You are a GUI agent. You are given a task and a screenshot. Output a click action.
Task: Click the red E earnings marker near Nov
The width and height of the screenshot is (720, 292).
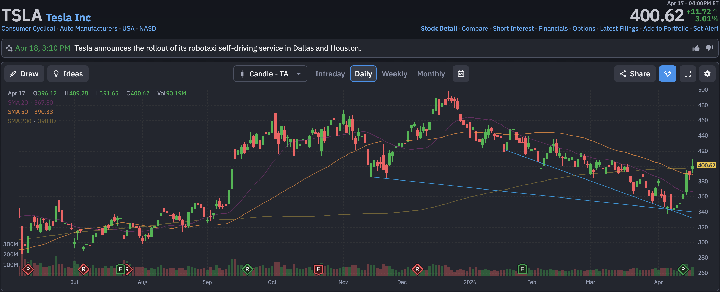click(x=318, y=269)
